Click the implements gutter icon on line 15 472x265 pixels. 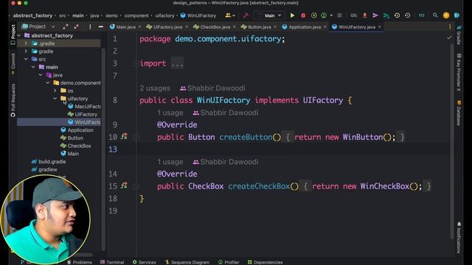click(x=124, y=185)
